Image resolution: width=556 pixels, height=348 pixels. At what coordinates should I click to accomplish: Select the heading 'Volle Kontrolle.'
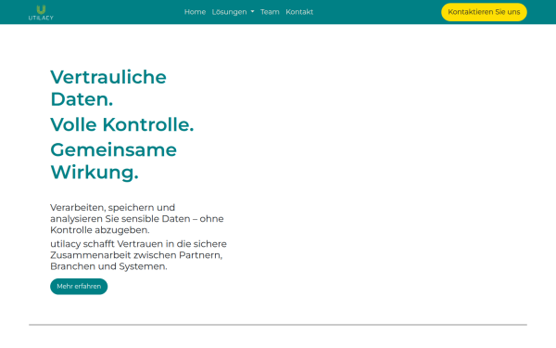click(122, 124)
